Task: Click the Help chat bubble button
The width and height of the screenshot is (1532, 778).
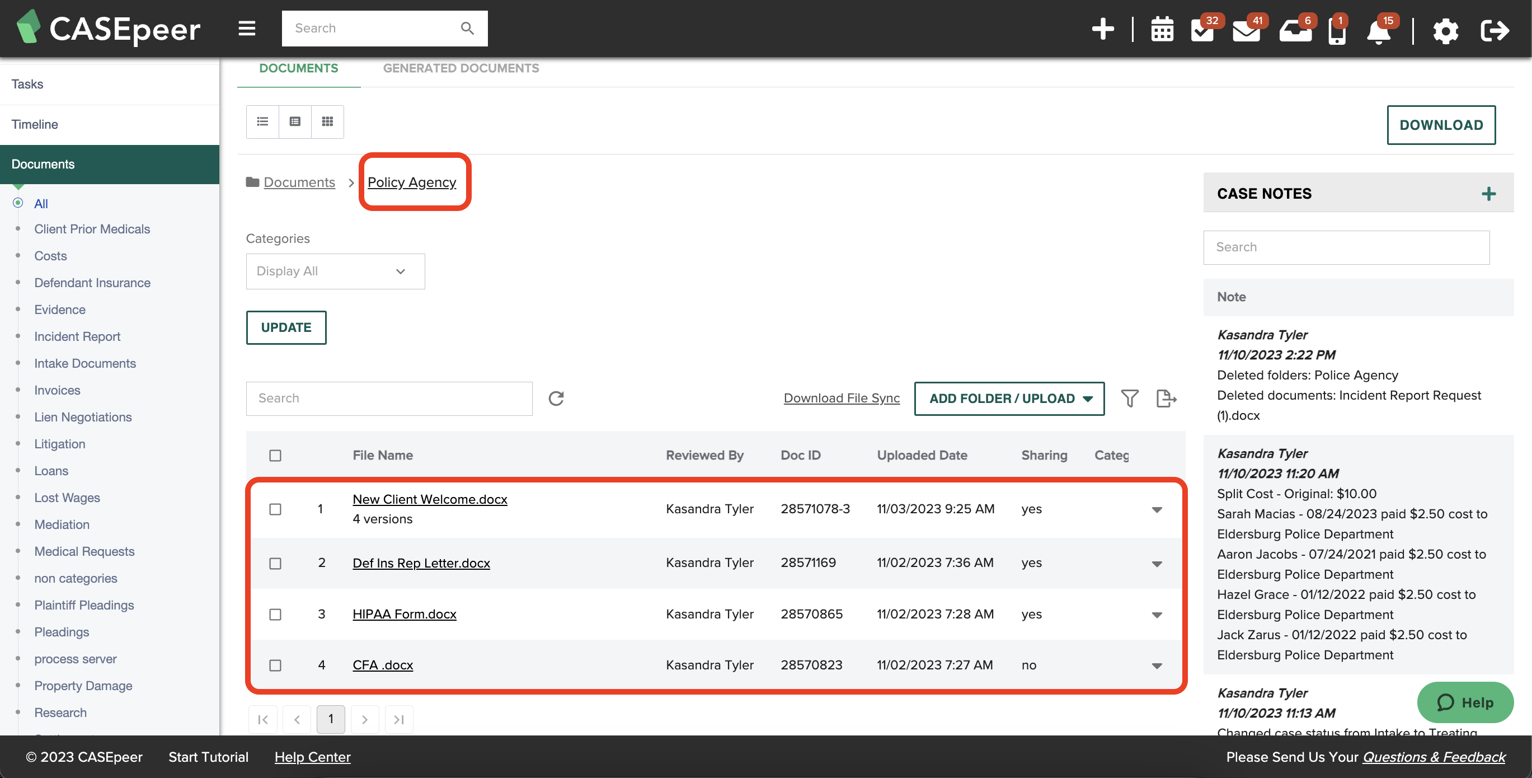Action: (1465, 702)
